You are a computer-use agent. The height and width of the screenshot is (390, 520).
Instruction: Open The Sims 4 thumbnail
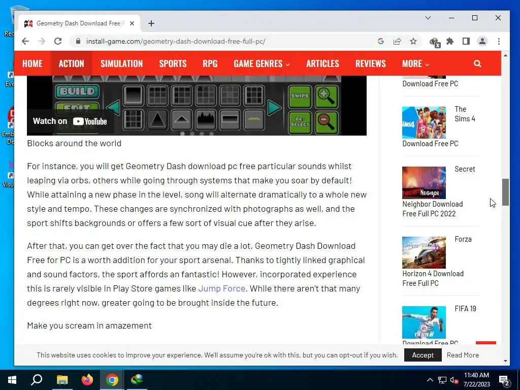click(424, 122)
